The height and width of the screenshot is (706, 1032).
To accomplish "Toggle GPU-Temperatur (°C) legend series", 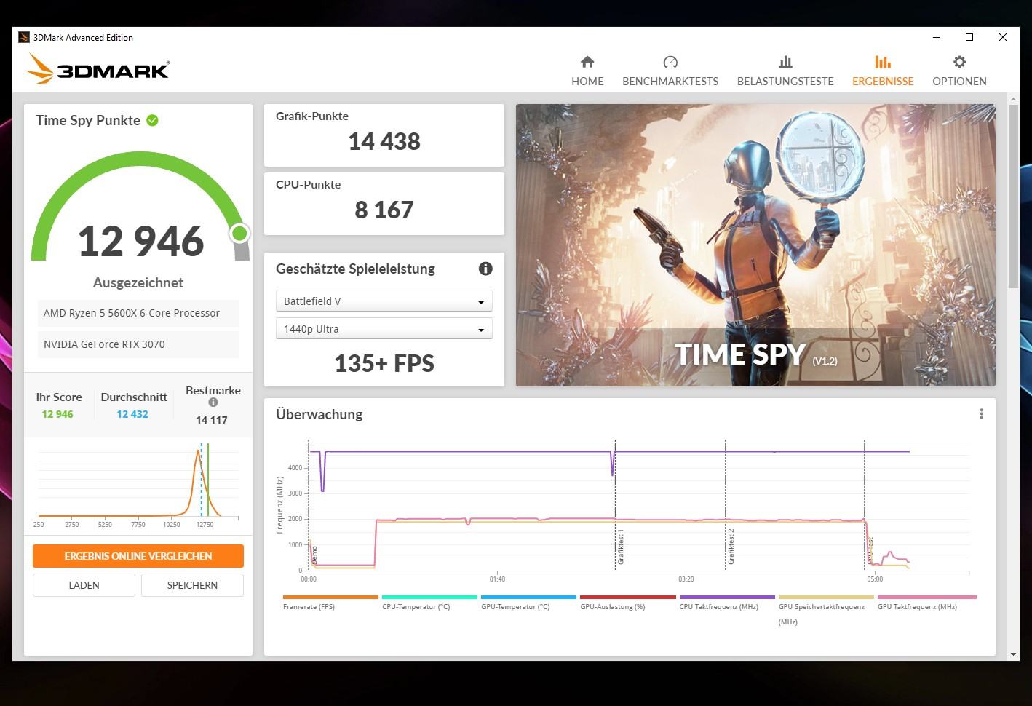I will pyautogui.click(x=528, y=603).
